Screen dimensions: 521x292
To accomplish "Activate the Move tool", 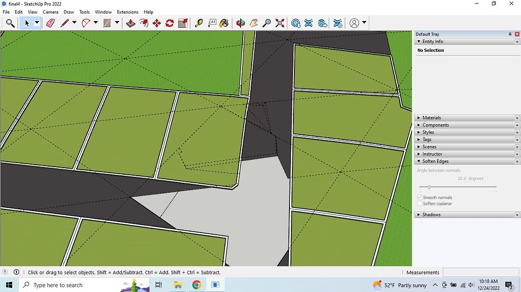I will coord(156,23).
